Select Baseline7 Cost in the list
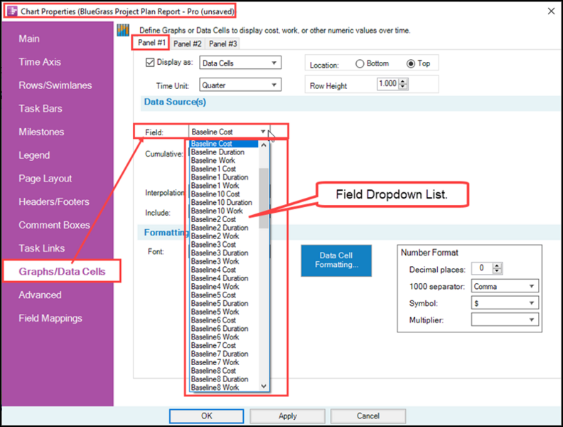Image resolution: width=563 pixels, height=427 pixels. coord(223,345)
